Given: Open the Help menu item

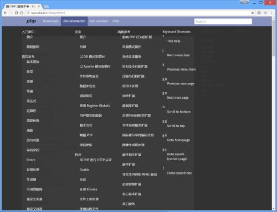Looking at the screenshot, I should [x=116, y=21].
